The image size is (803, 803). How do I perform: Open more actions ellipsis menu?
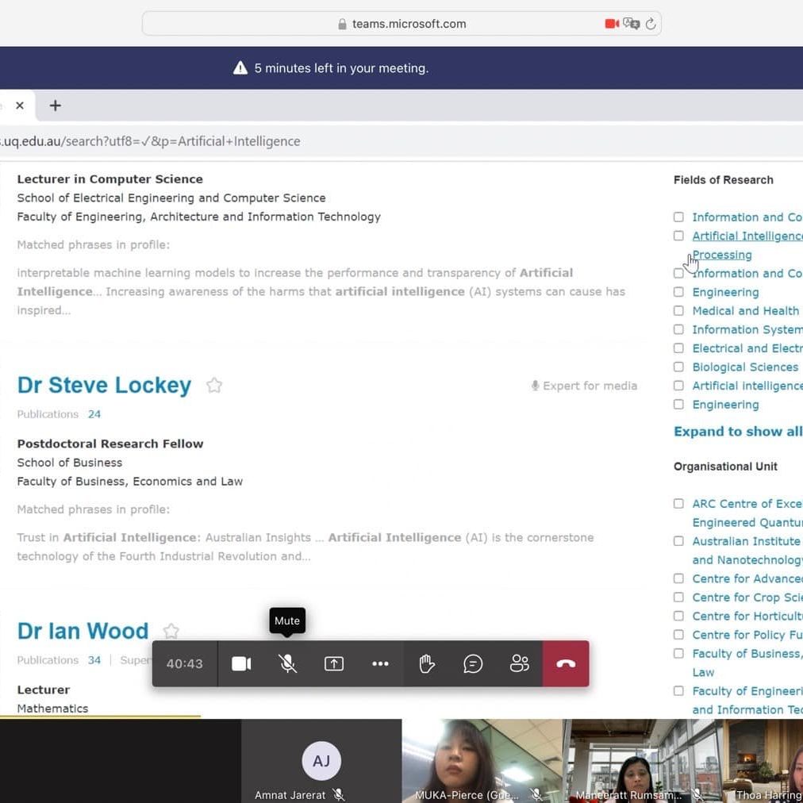tap(380, 663)
